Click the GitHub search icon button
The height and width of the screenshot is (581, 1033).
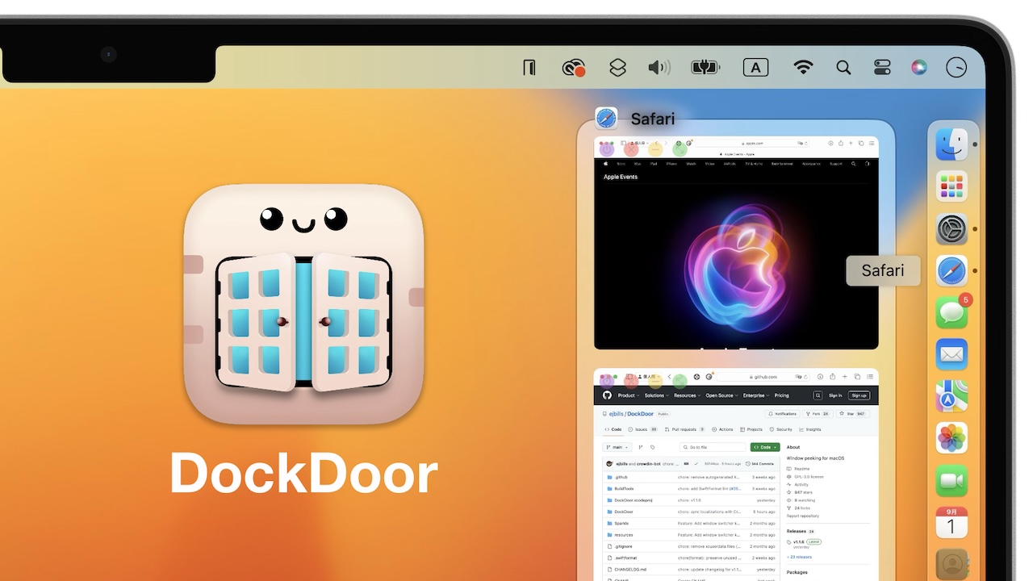(818, 395)
